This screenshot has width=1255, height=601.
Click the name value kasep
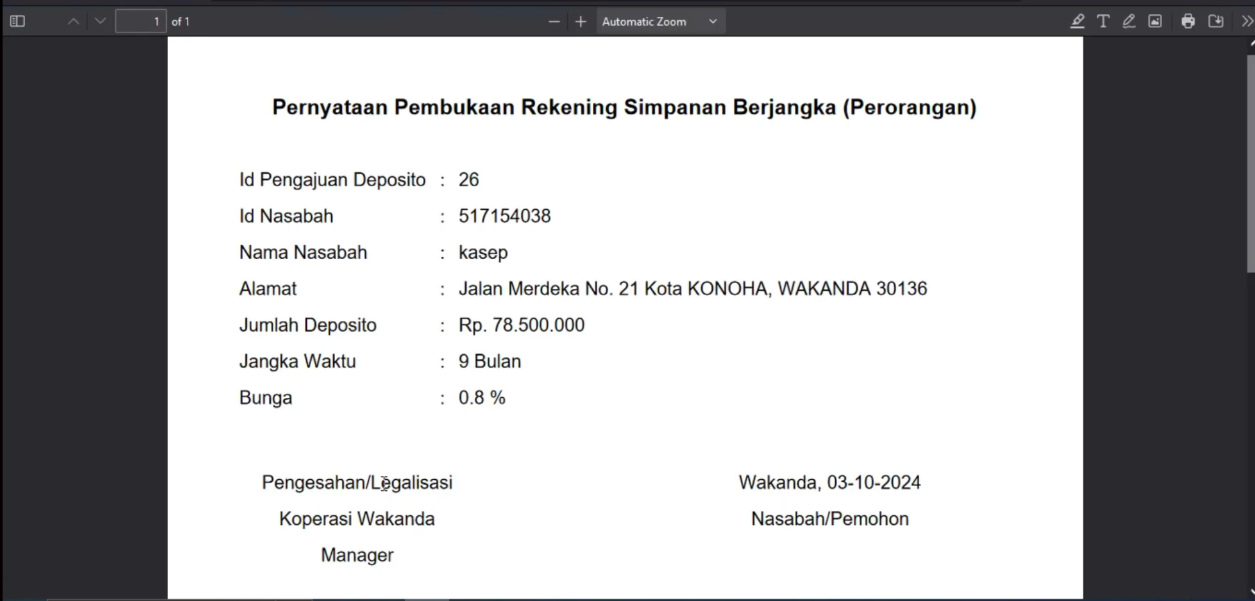[x=483, y=253]
